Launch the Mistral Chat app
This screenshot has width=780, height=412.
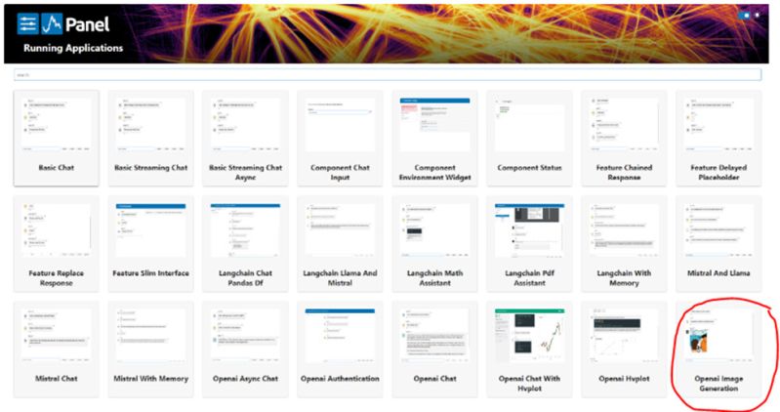pos(57,350)
